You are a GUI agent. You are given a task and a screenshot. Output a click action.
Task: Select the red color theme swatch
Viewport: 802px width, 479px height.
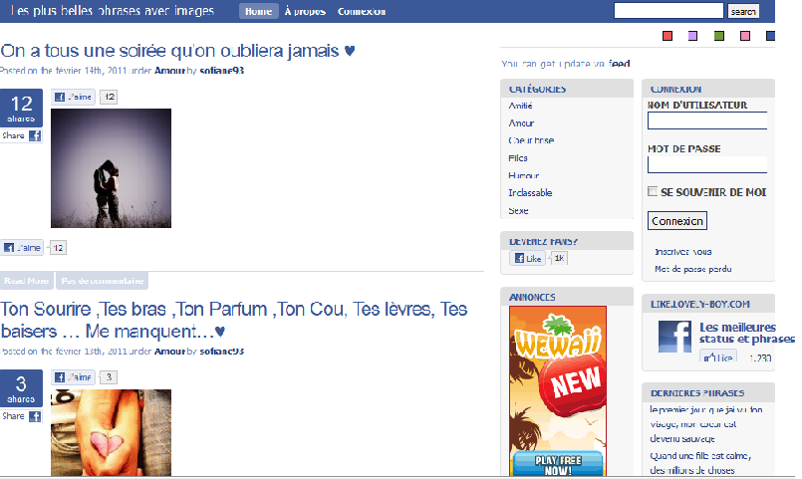point(668,36)
